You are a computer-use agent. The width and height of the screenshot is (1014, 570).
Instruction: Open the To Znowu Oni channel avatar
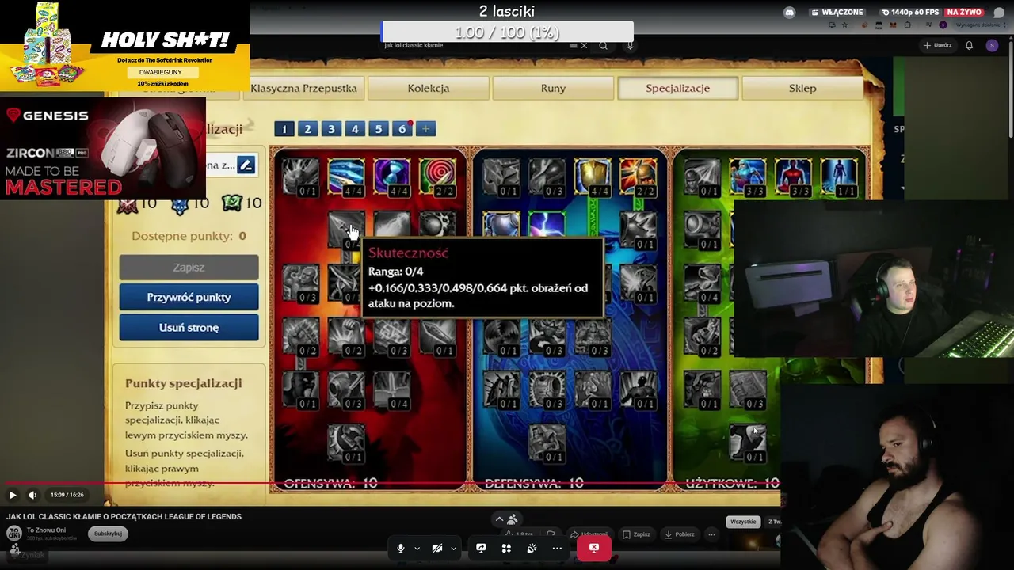point(14,533)
